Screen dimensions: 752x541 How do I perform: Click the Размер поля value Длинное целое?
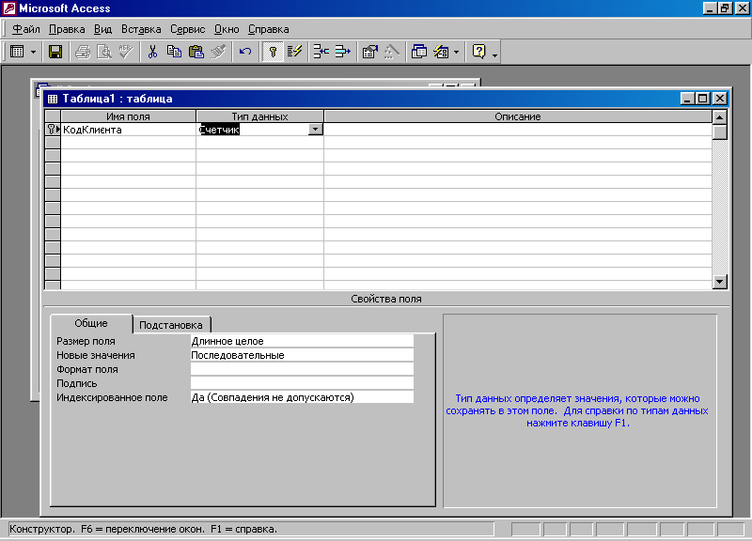click(x=302, y=341)
